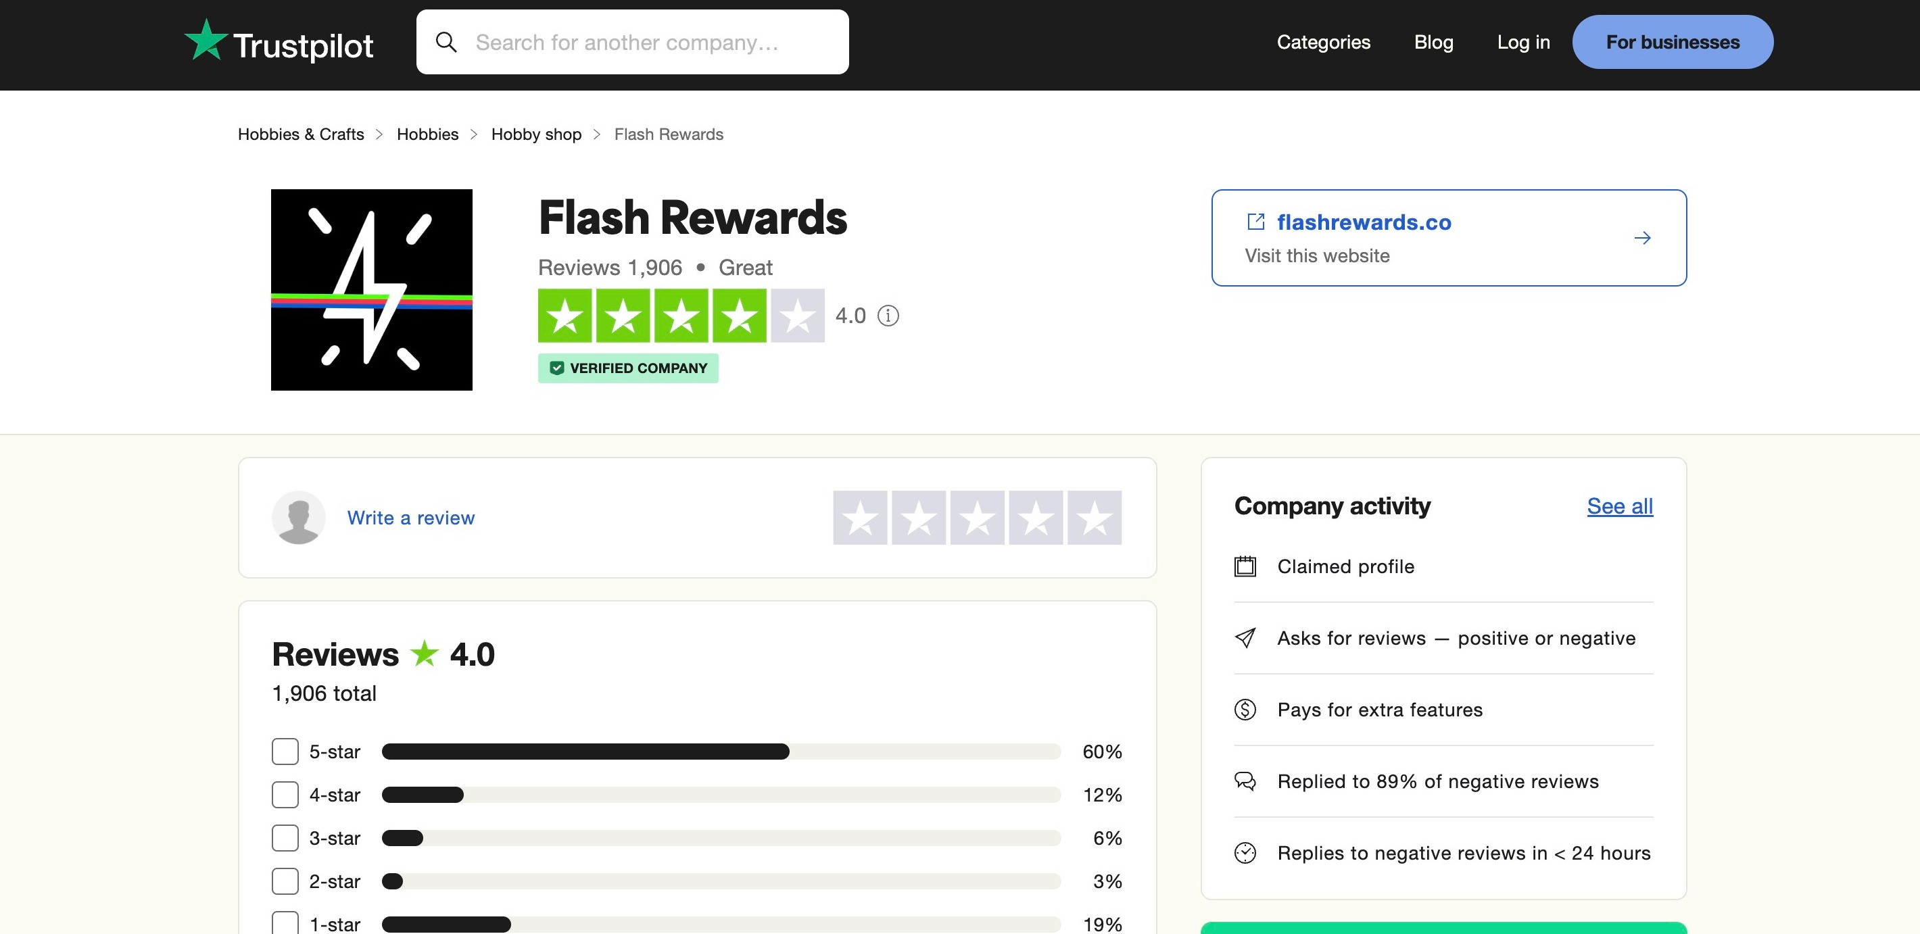The height and width of the screenshot is (934, 1920).
Task: Click the arrow on flashrewards.co card
Action: pos(1642,239)
